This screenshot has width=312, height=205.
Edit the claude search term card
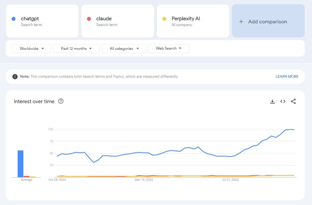point(118,21)
